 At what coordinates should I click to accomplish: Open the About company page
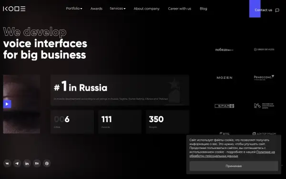pyautogui.click(x=146, y=9)
